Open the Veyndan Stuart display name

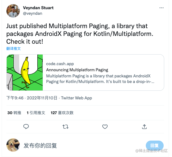[38, 8]
